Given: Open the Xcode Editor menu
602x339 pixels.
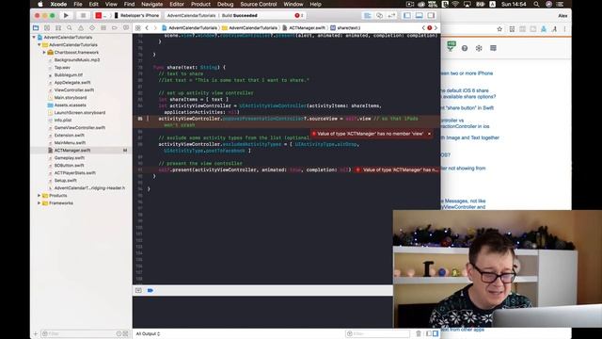Looking at the screenshot, I should click(177, 4).
